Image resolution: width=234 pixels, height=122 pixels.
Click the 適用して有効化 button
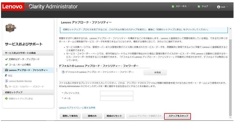70,116
